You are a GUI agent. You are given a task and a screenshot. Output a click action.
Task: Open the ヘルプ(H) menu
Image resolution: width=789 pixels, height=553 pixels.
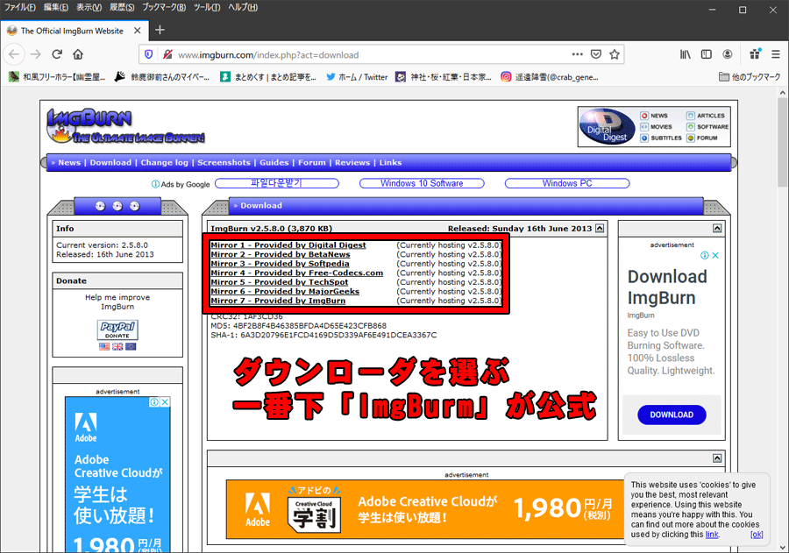click(243, 7)
